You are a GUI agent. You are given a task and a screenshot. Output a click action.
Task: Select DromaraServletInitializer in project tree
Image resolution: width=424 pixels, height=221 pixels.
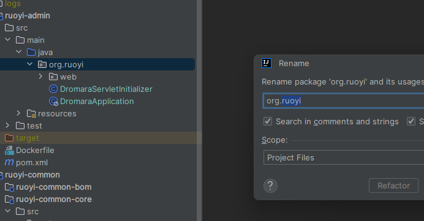106,89
